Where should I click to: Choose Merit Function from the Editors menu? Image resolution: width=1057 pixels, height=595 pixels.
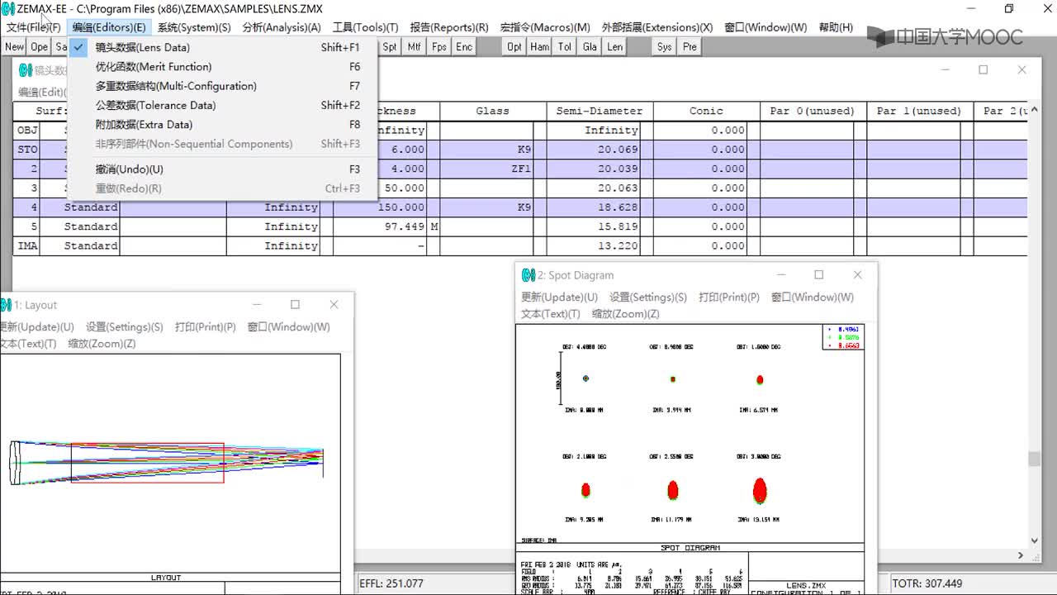[x=223, y=67]
